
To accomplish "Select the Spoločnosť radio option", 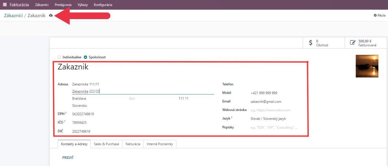I will 85,57.
